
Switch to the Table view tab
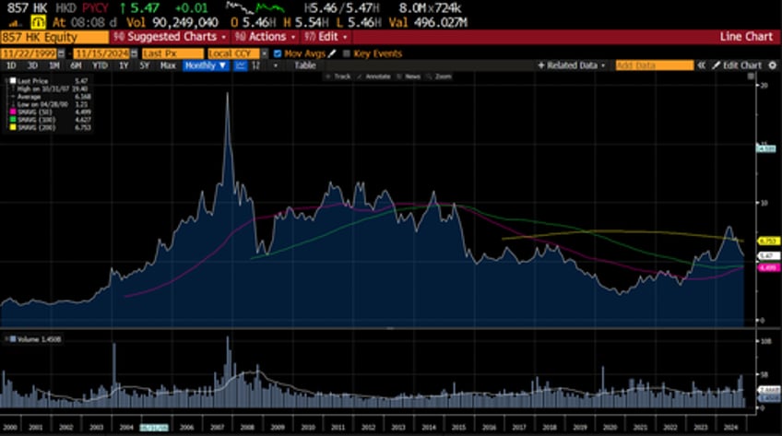coord(304,66)
